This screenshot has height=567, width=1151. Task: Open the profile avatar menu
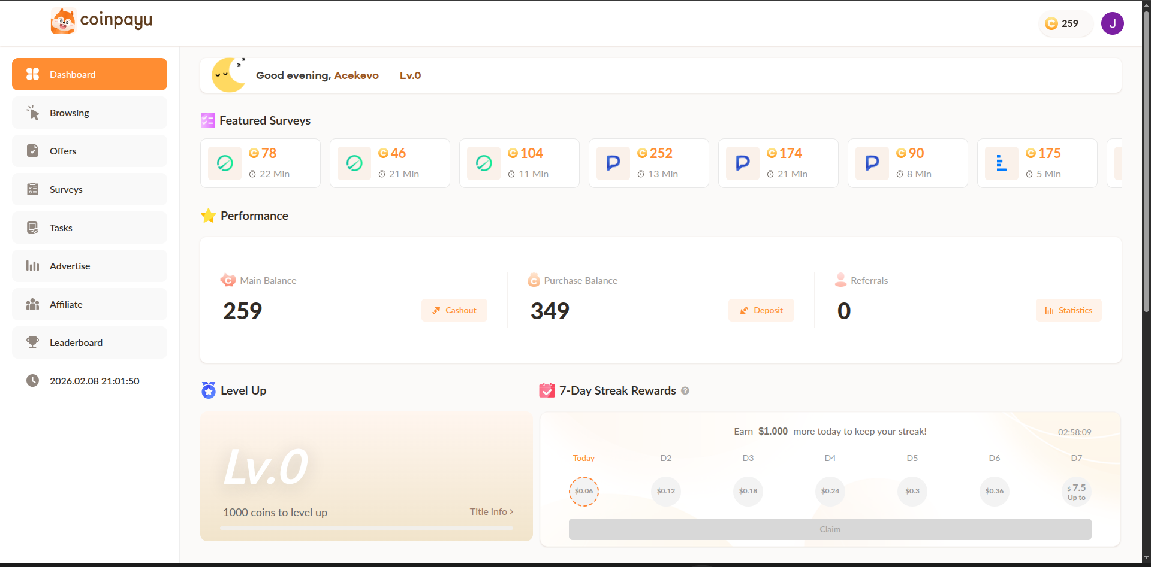coord(1113,23)
